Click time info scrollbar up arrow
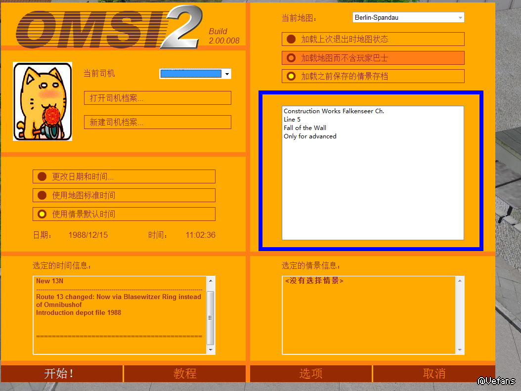This screenshot has height=391, width=521. click(x=210, y=281)
